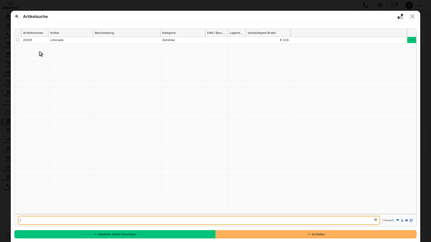Click the help question mark in background top bar
431x242 pixels.
coord(380,5)
